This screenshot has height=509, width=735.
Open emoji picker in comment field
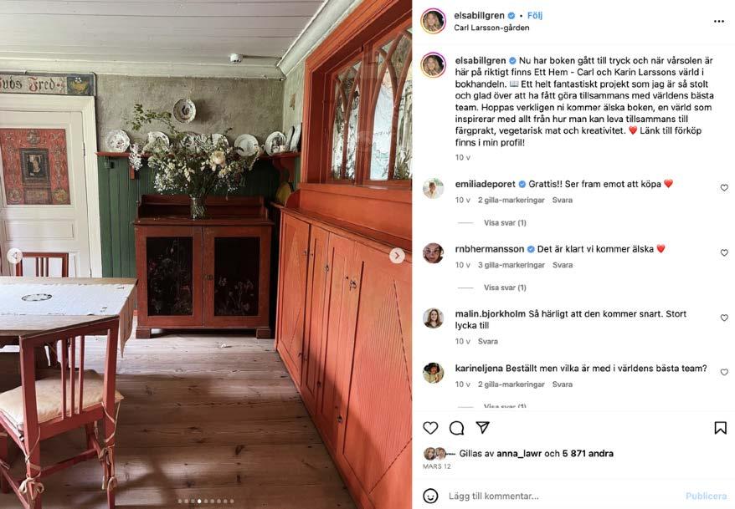tap(430, 496)
